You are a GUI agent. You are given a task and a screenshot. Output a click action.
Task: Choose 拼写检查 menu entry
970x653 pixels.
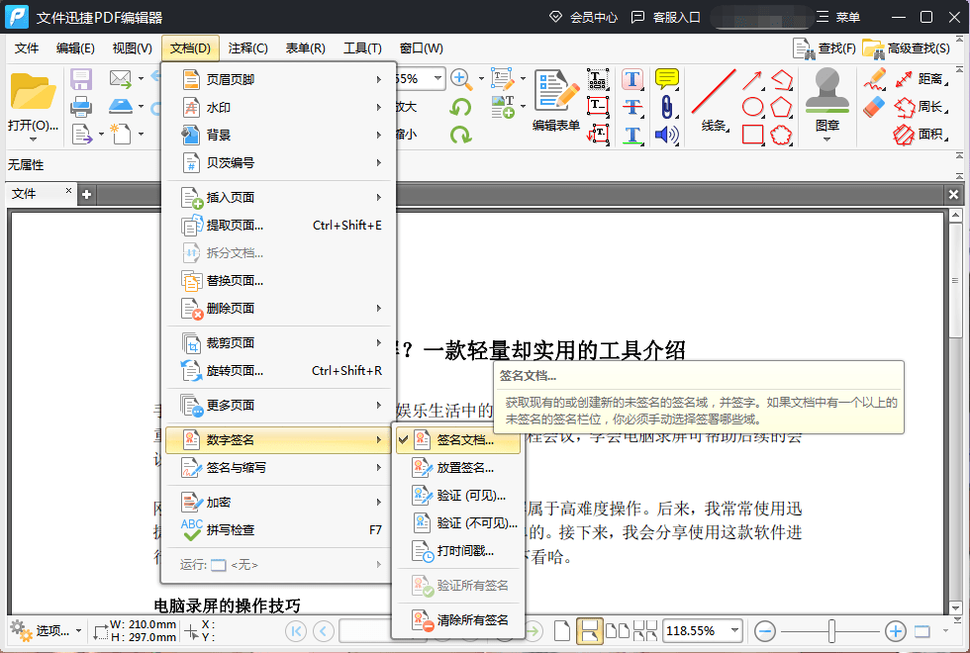tap(278, 530)
